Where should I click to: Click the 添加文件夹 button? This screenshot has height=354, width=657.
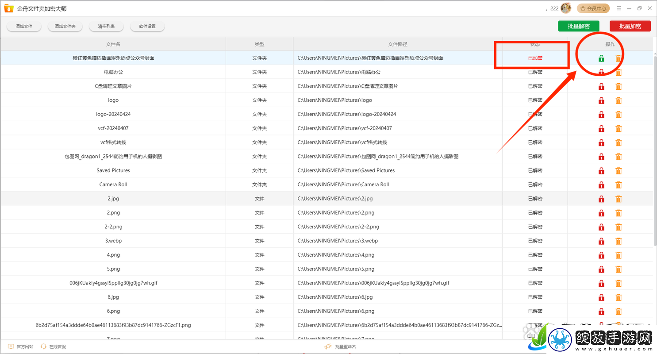click(65, 27)
